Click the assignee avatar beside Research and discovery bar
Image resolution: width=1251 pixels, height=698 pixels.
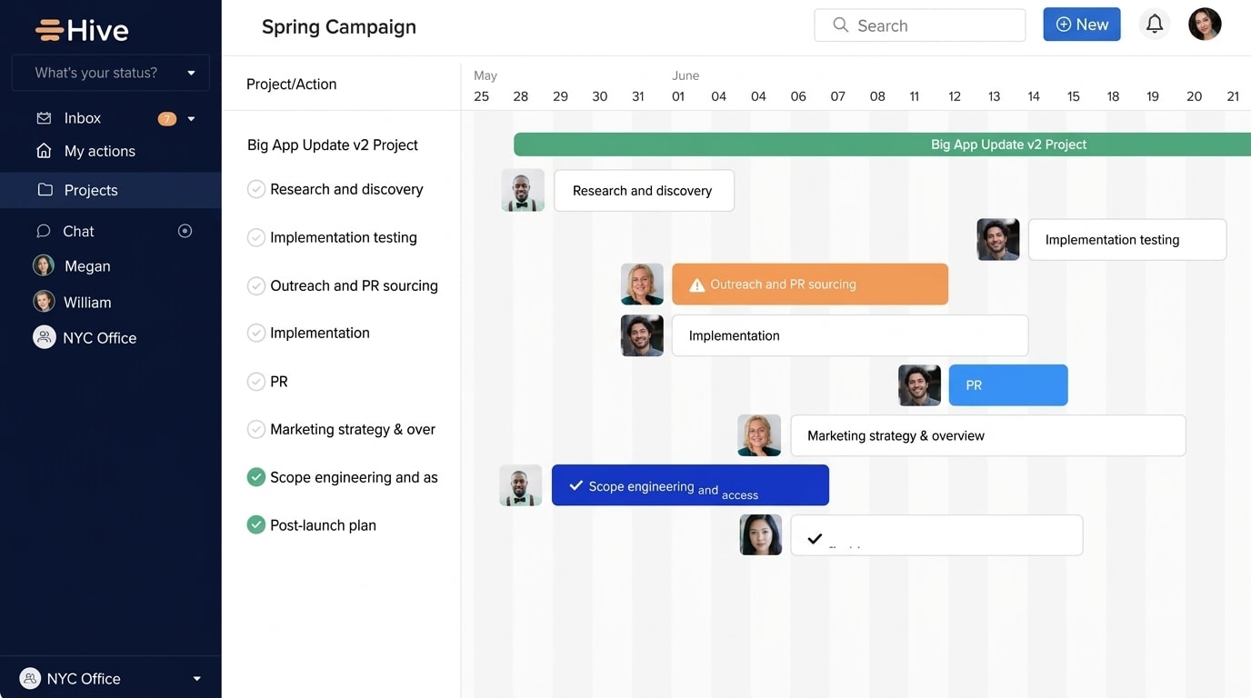[x=523, y=190]
